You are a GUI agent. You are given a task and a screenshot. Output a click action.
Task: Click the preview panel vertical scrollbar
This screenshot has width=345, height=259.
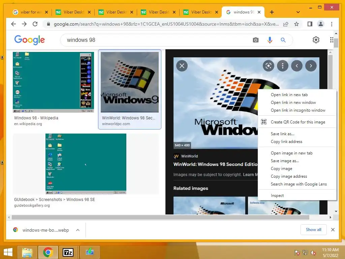click(x=330, y=73)
